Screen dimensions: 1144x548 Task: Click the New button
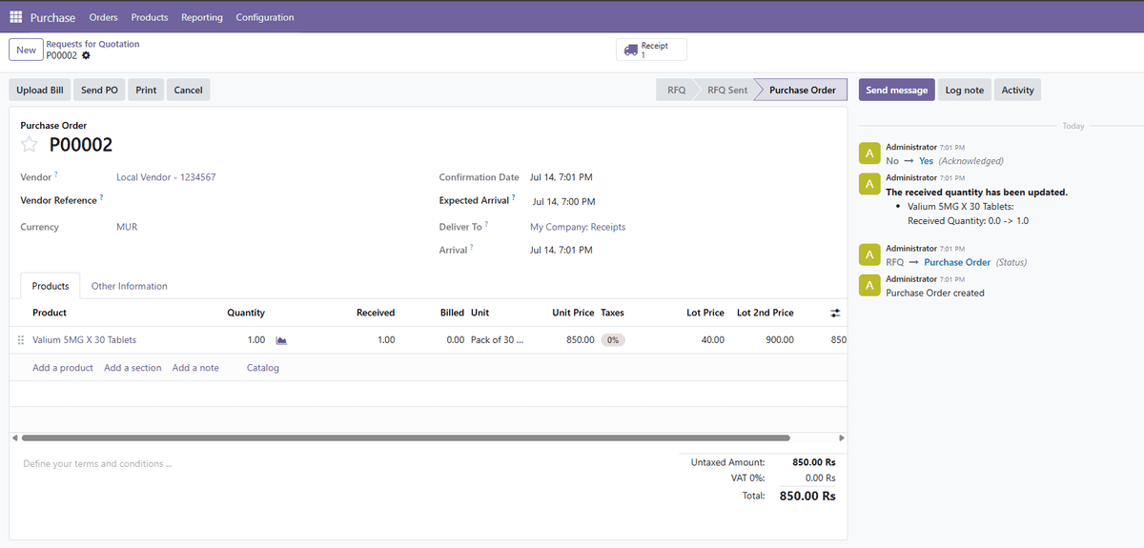(x=26, y=50)
